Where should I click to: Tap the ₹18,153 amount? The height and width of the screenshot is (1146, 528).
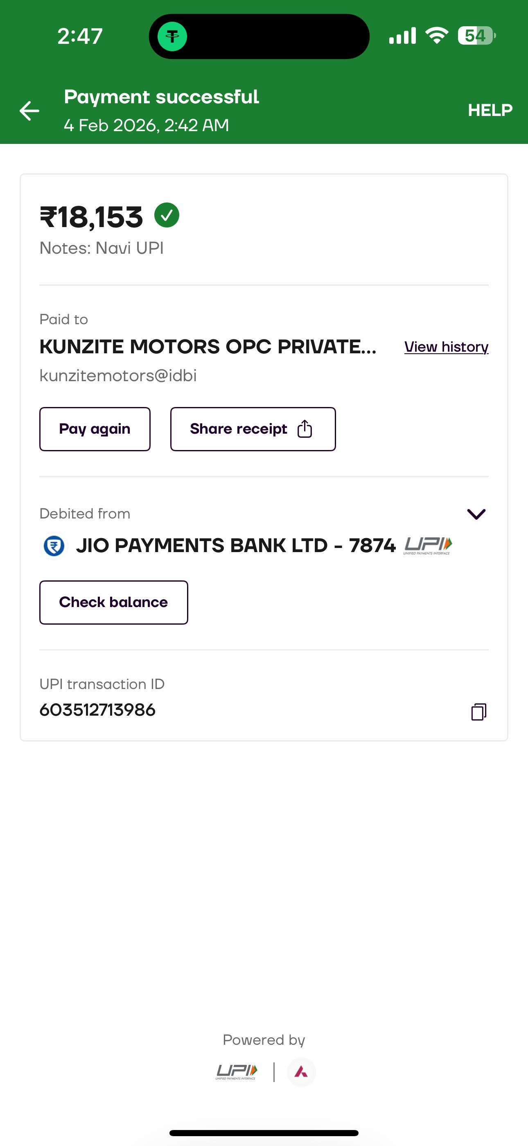coord(92,217)
